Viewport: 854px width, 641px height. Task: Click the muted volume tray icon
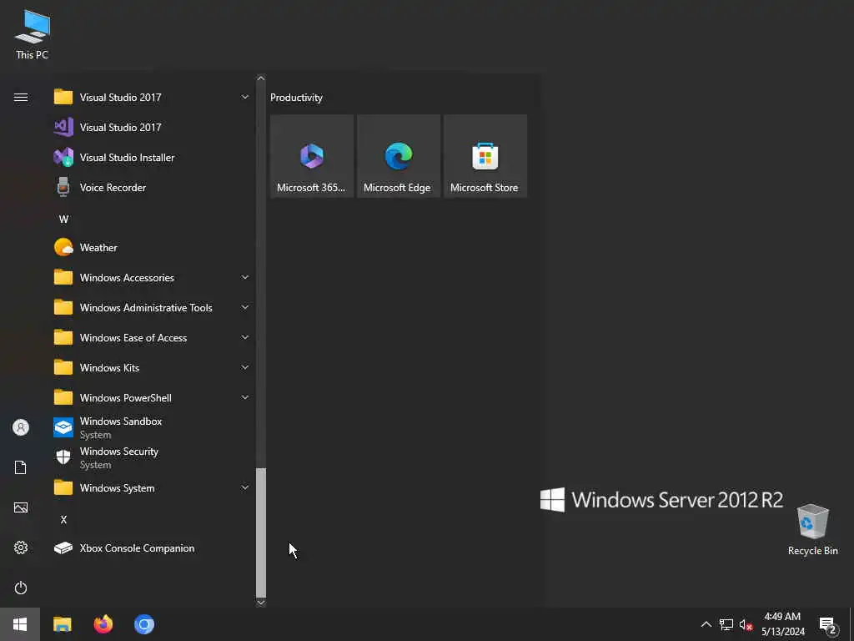pos(746,624)
